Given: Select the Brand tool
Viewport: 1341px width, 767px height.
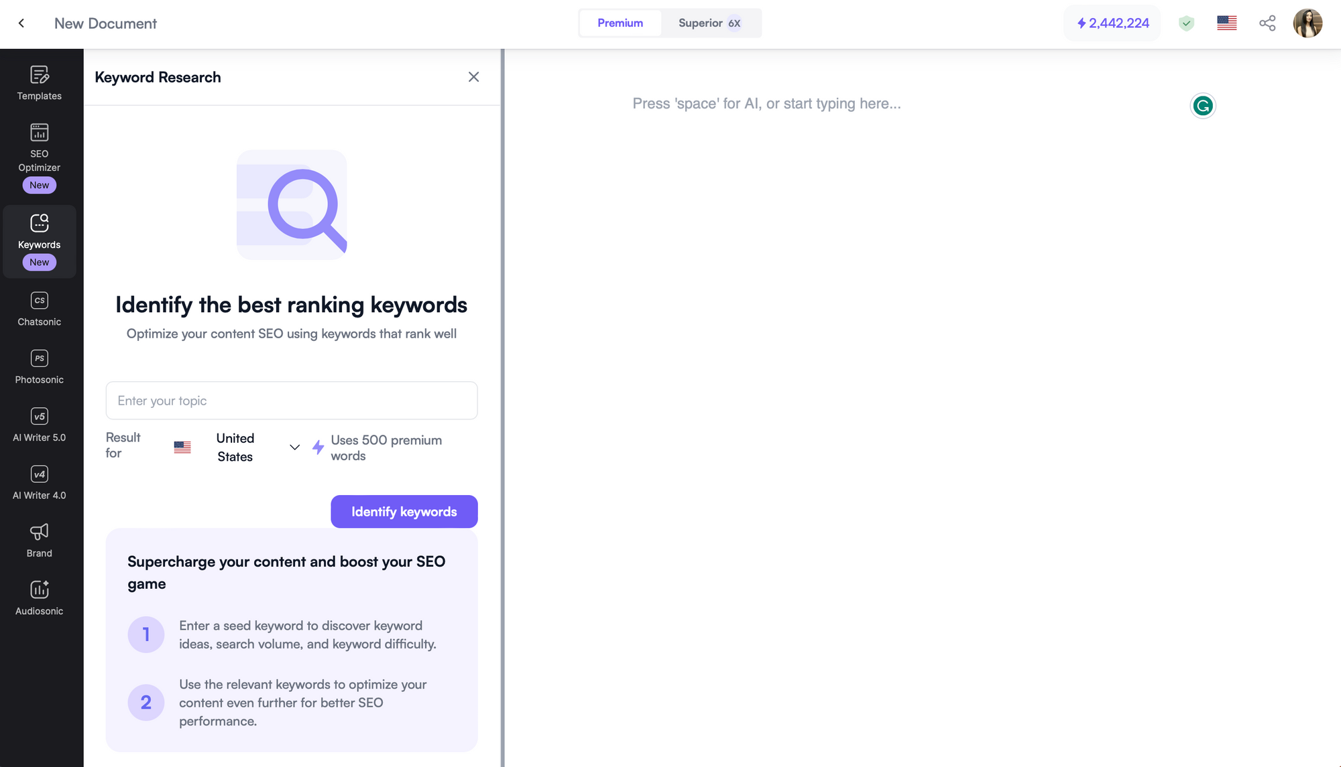Looking at the screenshot, I should [39, 541].
